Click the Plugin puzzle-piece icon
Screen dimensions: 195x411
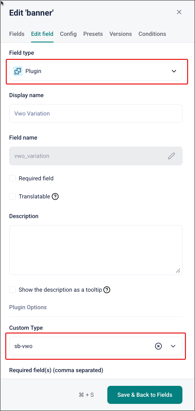[18, 71]
